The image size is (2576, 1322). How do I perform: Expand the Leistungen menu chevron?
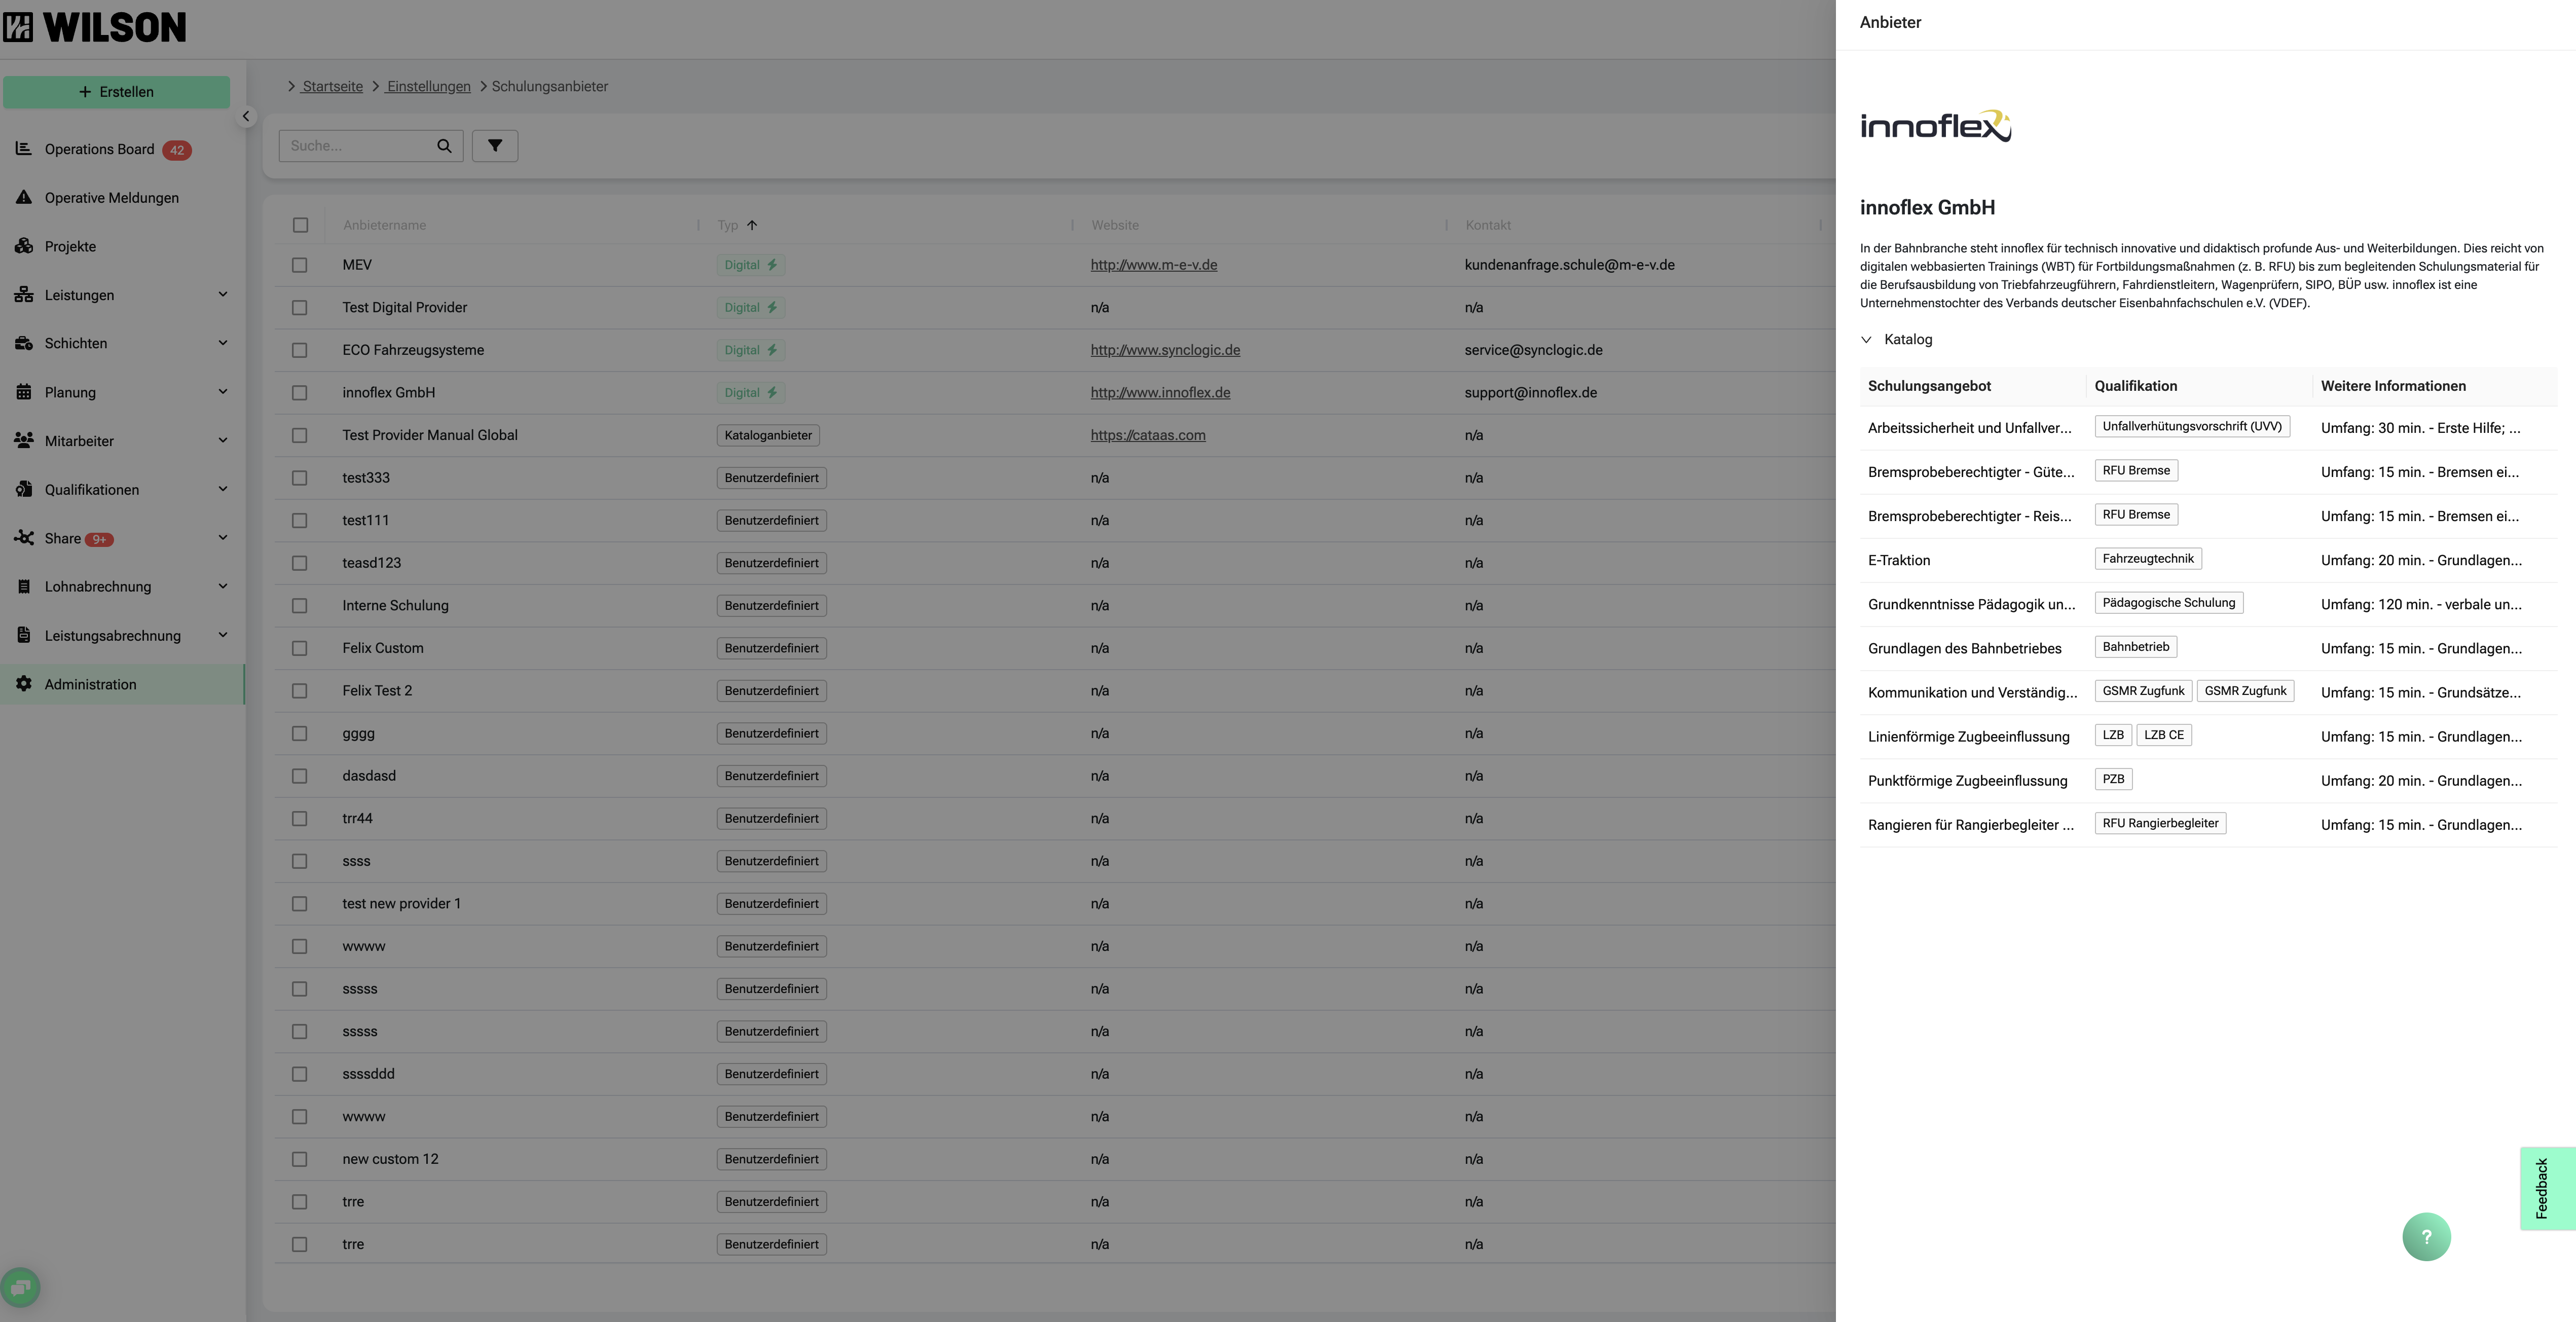[x=223, y=294]
